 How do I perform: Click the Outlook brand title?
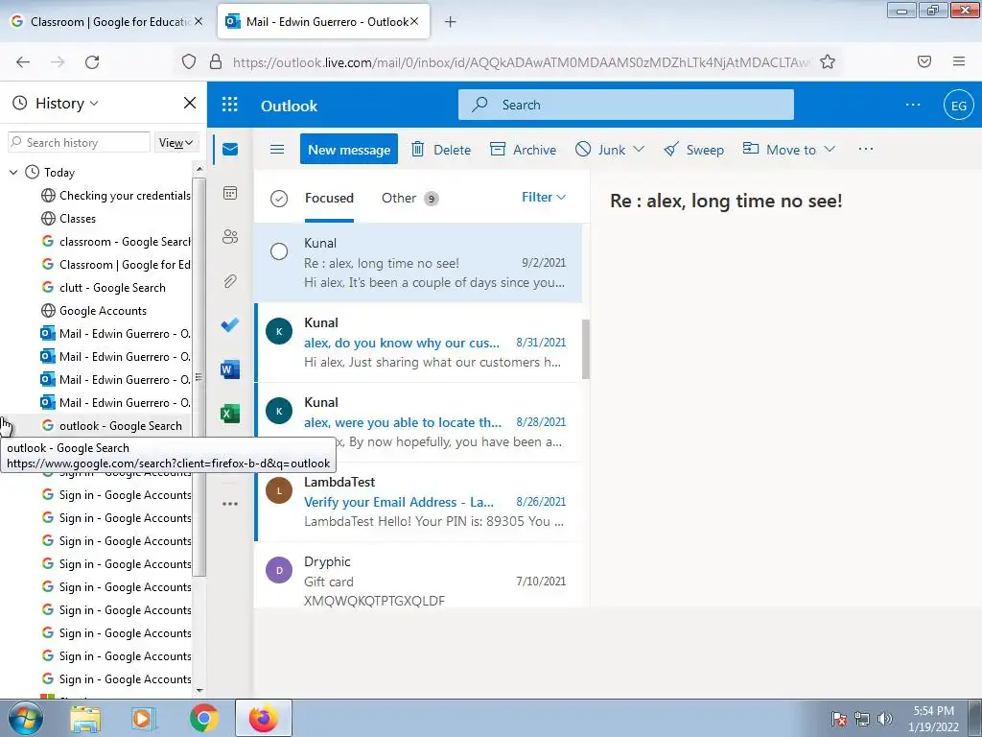tap(289, 106)
